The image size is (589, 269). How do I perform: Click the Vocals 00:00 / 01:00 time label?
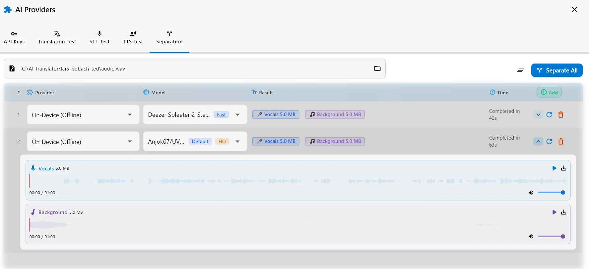pos(42,193)
